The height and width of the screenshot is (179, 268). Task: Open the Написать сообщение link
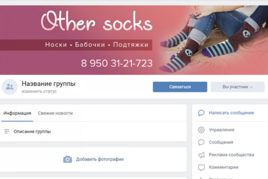[x=231, y=113]
